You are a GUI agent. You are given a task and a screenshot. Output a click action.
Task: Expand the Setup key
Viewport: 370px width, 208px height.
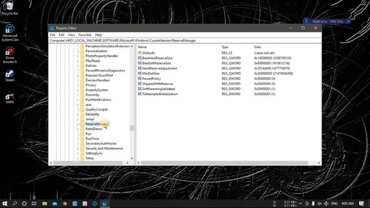point(77,158)
